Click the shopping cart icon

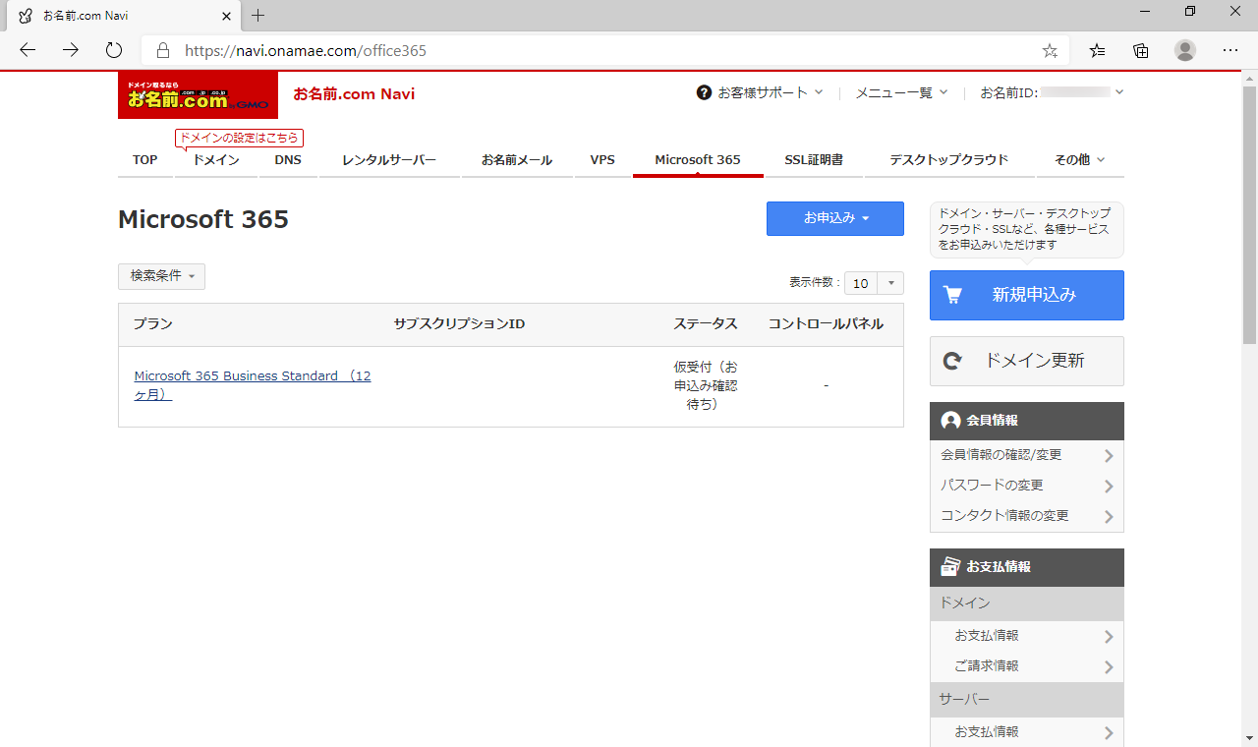coord(952,295)
